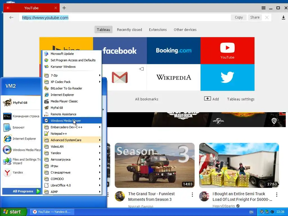
Task: Expand the Стандартные folder
Action: (x=72, y=172)
